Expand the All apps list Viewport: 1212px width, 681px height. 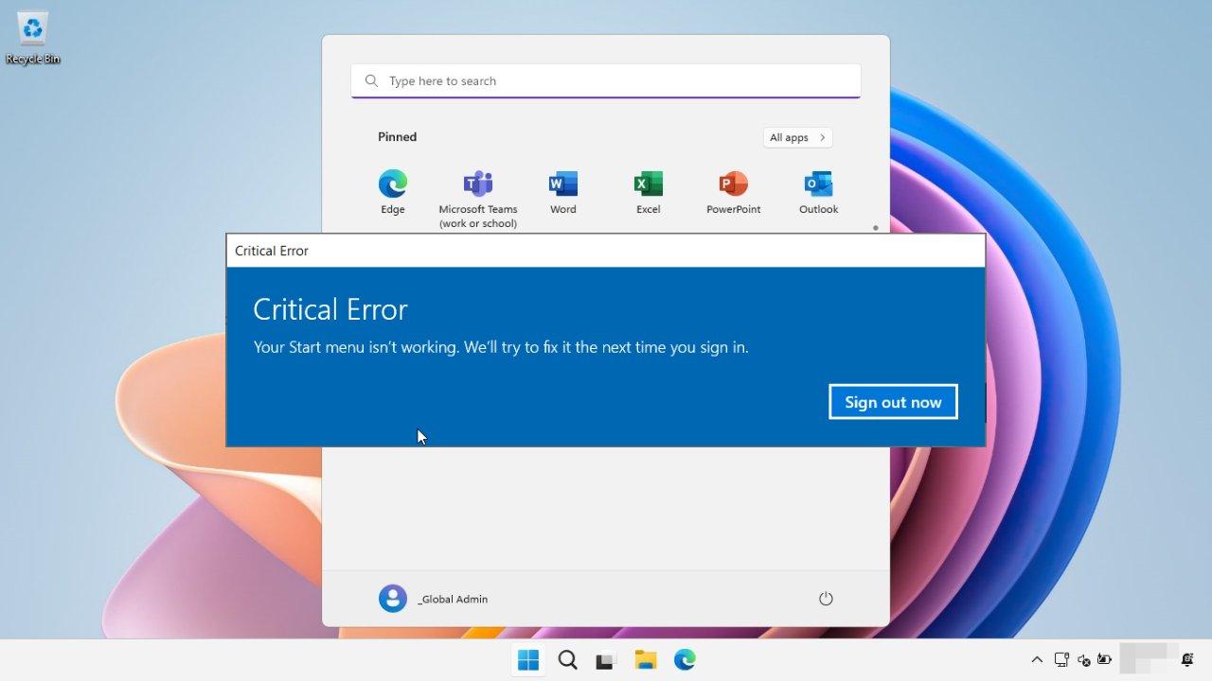797,137
